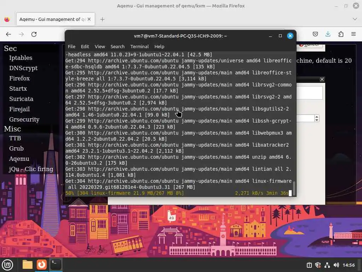Open terminal File menu
362x272 pixels.
(x=71, y=46)
